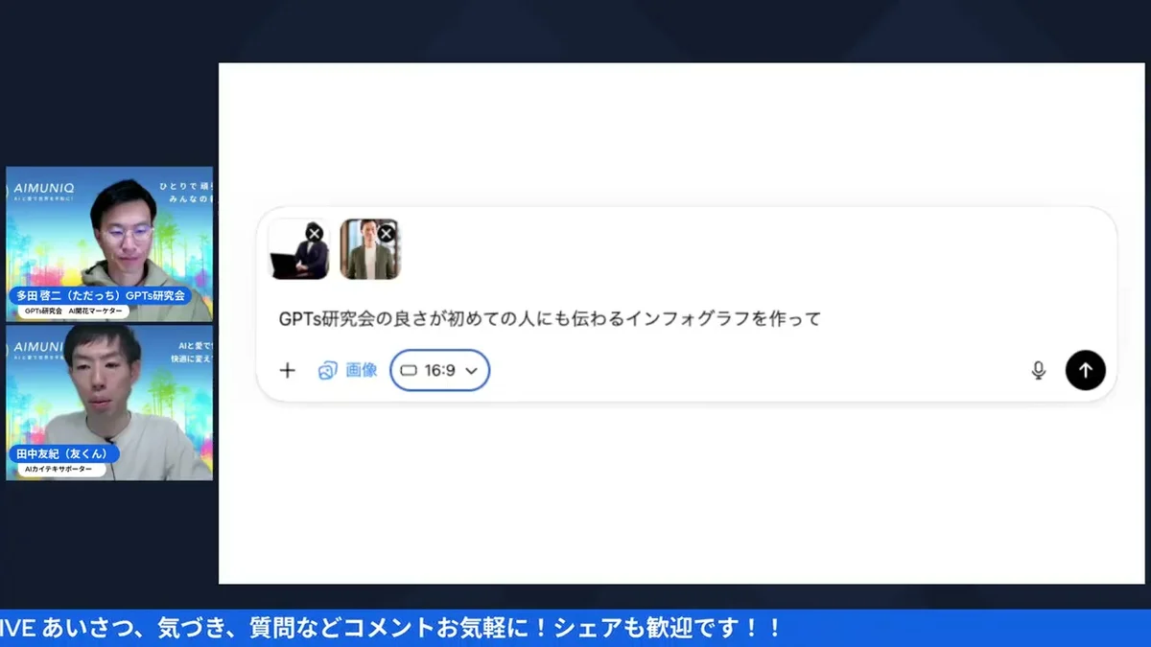This screenshot has height=647, width=1151.
Task: Click the 田中友紀（友くん）name badge
Action: [63, 454]
